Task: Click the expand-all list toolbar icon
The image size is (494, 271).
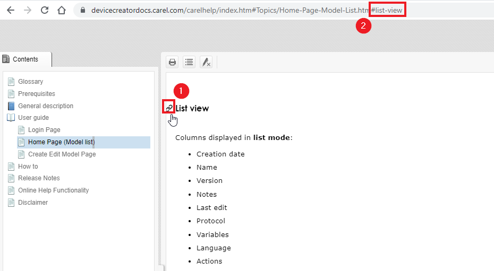Action: coord(189,62)
